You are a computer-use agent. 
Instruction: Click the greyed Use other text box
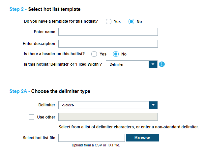[108, 117]
